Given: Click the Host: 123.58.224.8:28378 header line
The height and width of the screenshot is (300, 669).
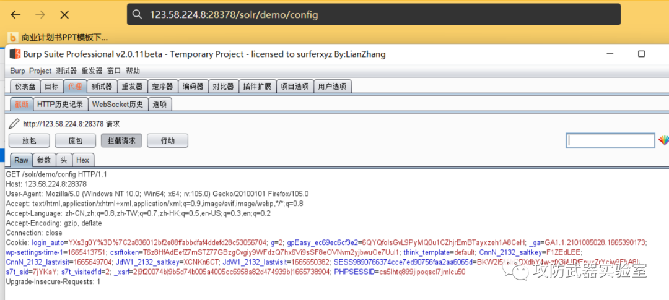Looking at the screenshot, I should pyautogui.click(x=46, y=184).
